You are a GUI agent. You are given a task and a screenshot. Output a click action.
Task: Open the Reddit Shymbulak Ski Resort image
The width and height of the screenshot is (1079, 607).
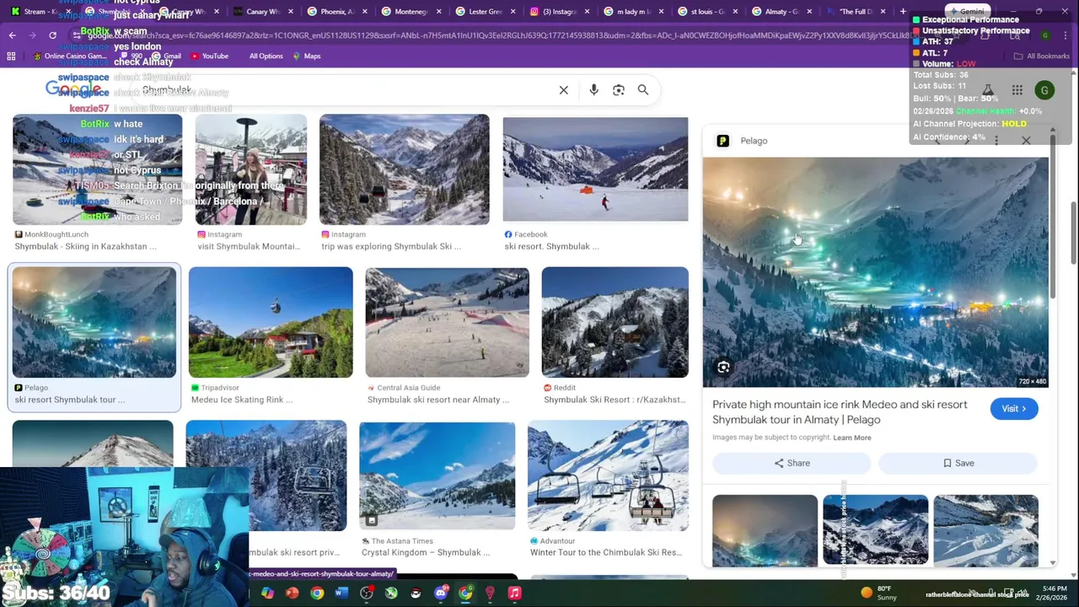(x=615, y=322)
